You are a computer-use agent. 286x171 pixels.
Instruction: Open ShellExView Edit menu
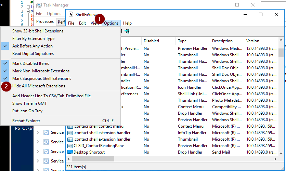[82, 23]
